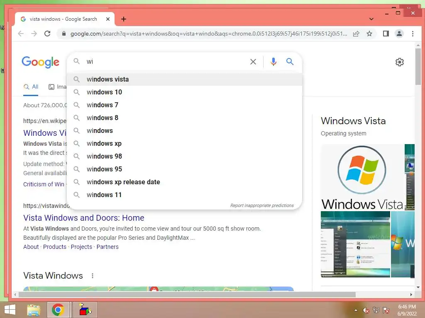Click the padlock site info icon
425x318 pixels.
click(64, 34)
